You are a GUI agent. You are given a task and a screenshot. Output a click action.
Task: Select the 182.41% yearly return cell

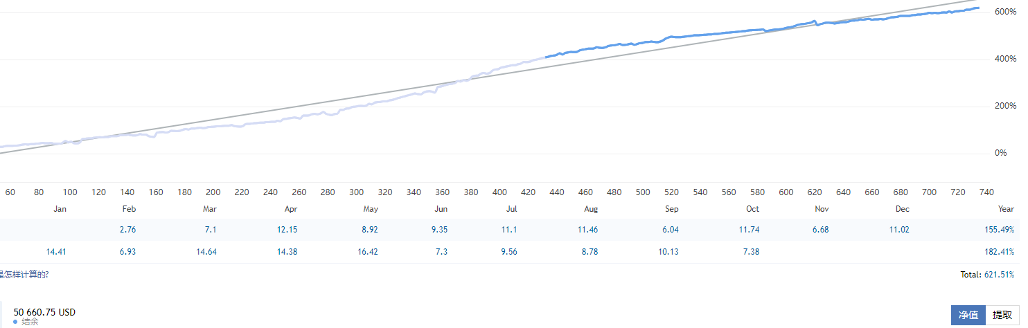998,252
